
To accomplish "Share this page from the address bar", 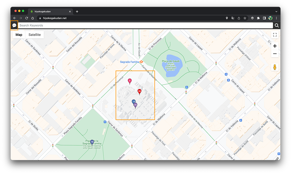I will [x=239, y=18].
